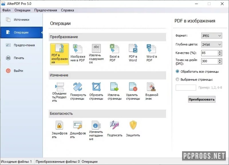Open the Предпочтения menu in menu bar
The image size is (229, 165).
point(46,10)
